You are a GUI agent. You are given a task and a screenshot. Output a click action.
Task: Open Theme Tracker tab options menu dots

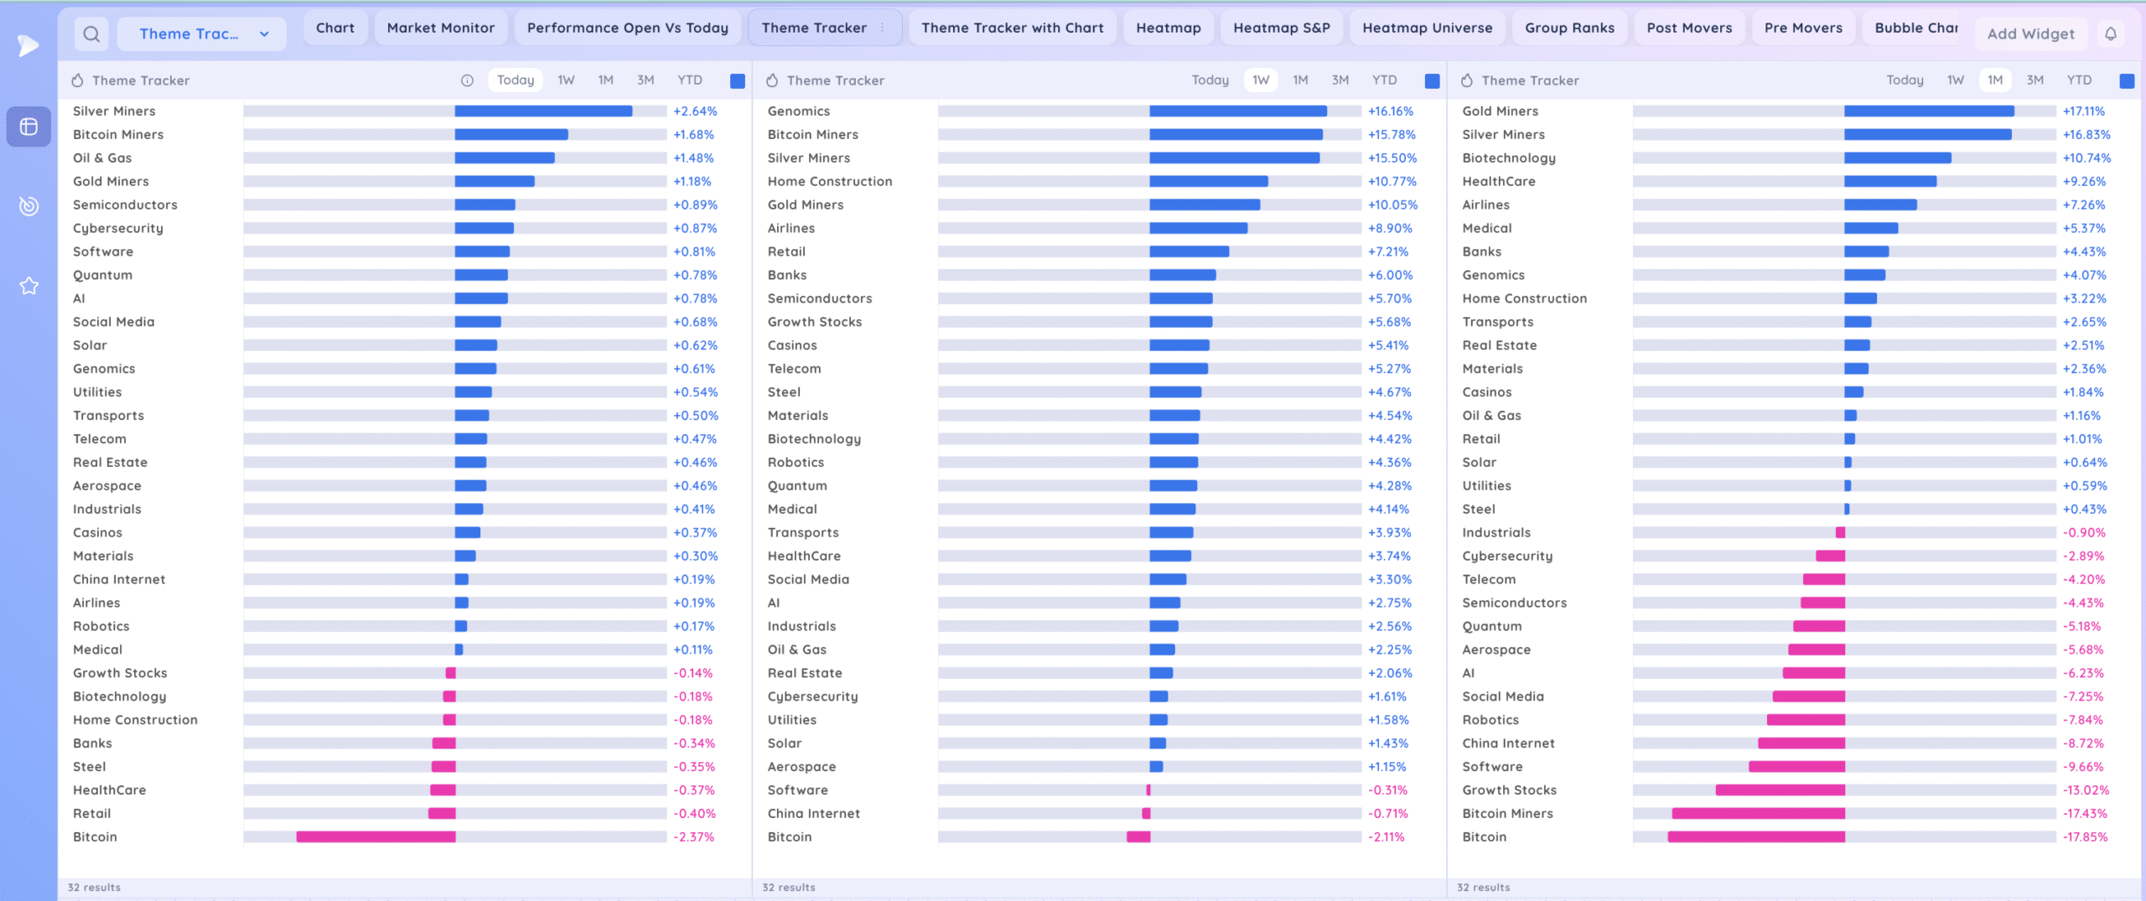pyautogui.click(x=883, y=28)
